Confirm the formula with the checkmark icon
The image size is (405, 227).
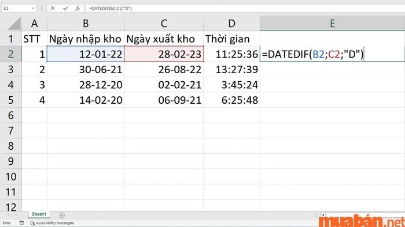[x=65, y=8]
